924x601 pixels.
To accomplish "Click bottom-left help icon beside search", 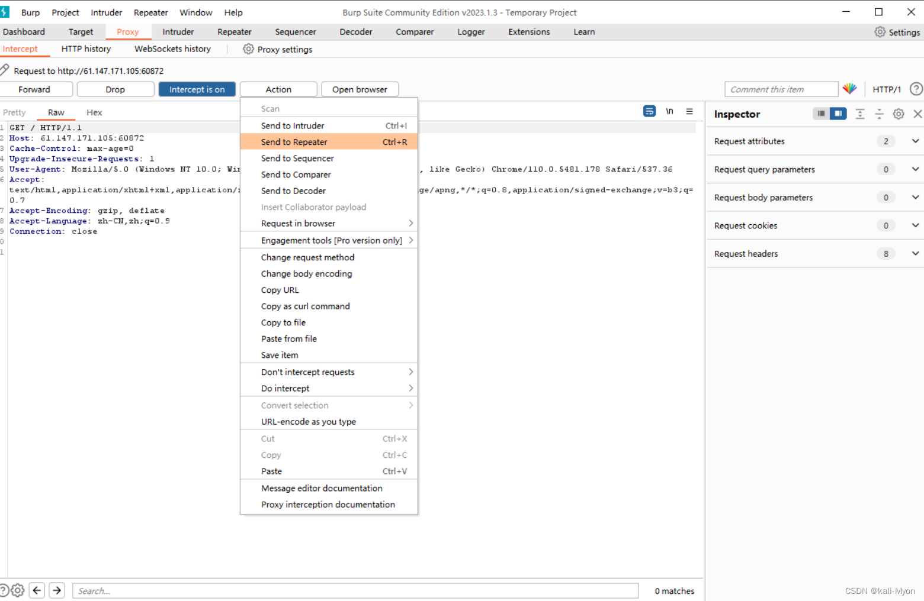I will [x=4, y=590].
